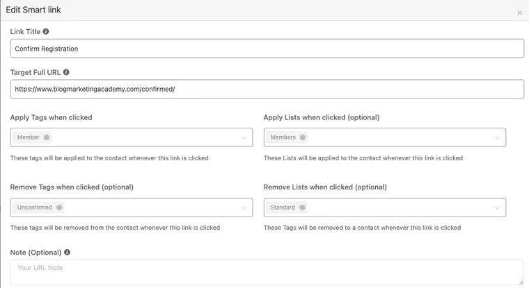Expand Apply Tags when clicked dropdown

coord(244,137)
